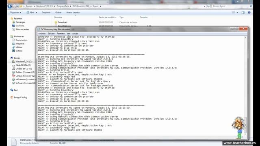
Task: Open the Notepad Ayuda menu
Action: pos(75,34)
